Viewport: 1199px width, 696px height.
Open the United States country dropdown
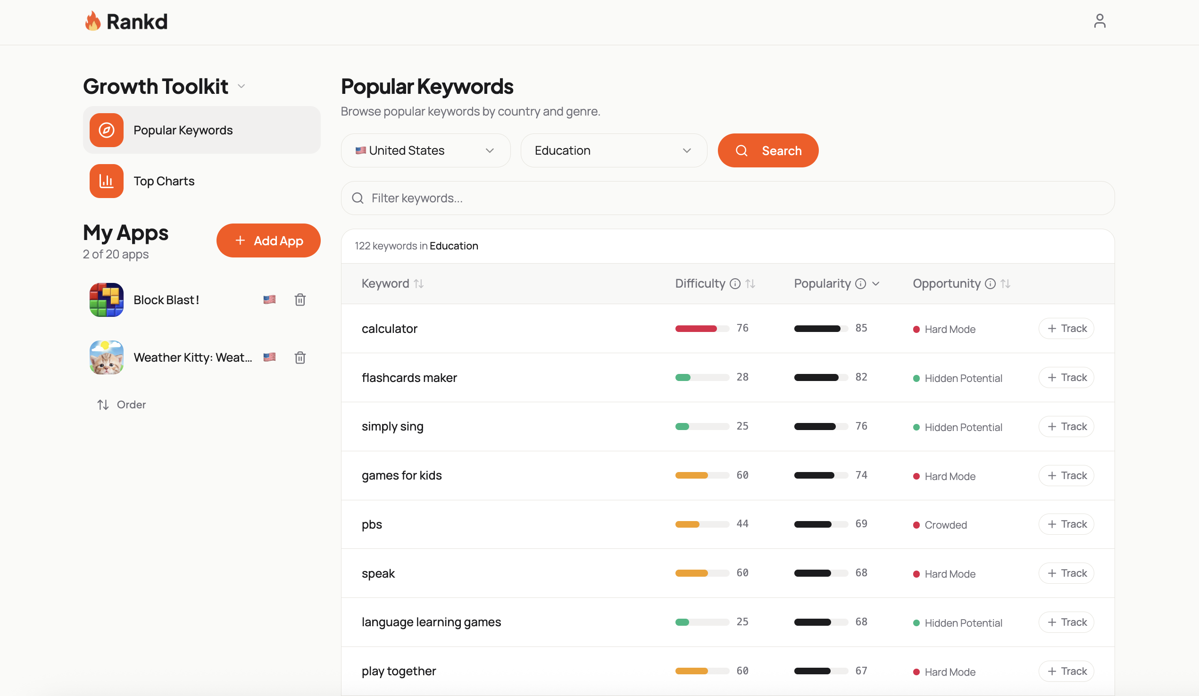[425, 150]
